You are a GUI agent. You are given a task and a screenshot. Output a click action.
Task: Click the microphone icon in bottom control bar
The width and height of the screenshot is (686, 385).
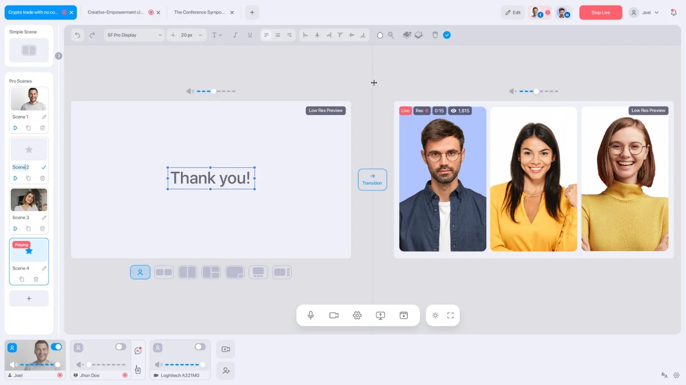pos(311,316)
